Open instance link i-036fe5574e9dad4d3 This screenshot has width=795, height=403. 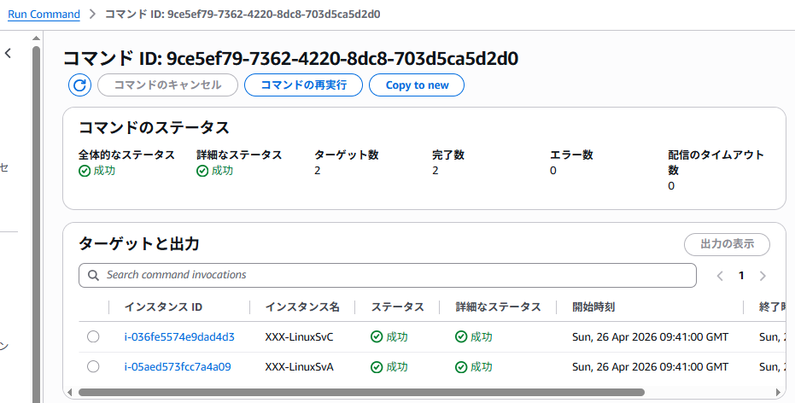pyautogui.click(x=179, y=336)
